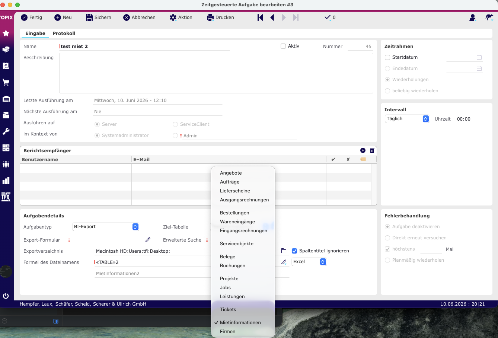Viewport: 498px width, 338px height.
Task: Select Aufgabe deaktivieren radio button
Action: coord(387,227)
